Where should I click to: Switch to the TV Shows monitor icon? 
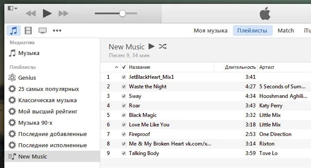tap(43, 31)
